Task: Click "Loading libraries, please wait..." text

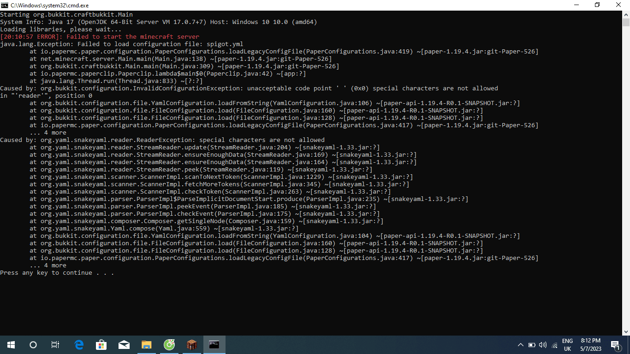Action: pyautogui.click(x=61, y=29)
